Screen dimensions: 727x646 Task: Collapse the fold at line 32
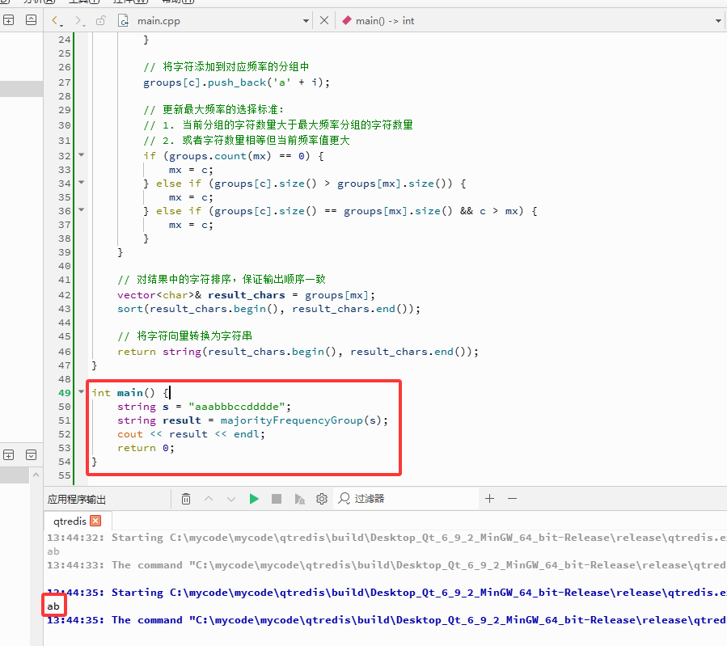click(81, 154)
